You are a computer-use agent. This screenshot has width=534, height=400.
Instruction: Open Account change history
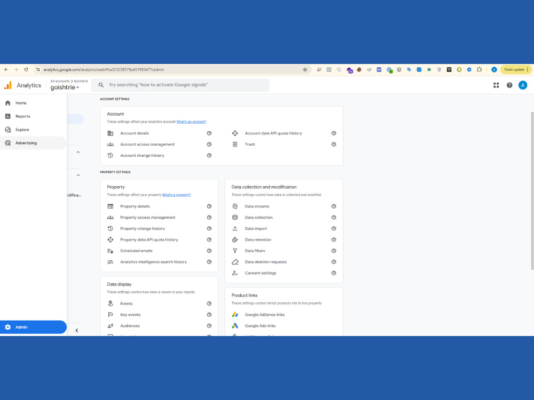(x=142, y=155)
